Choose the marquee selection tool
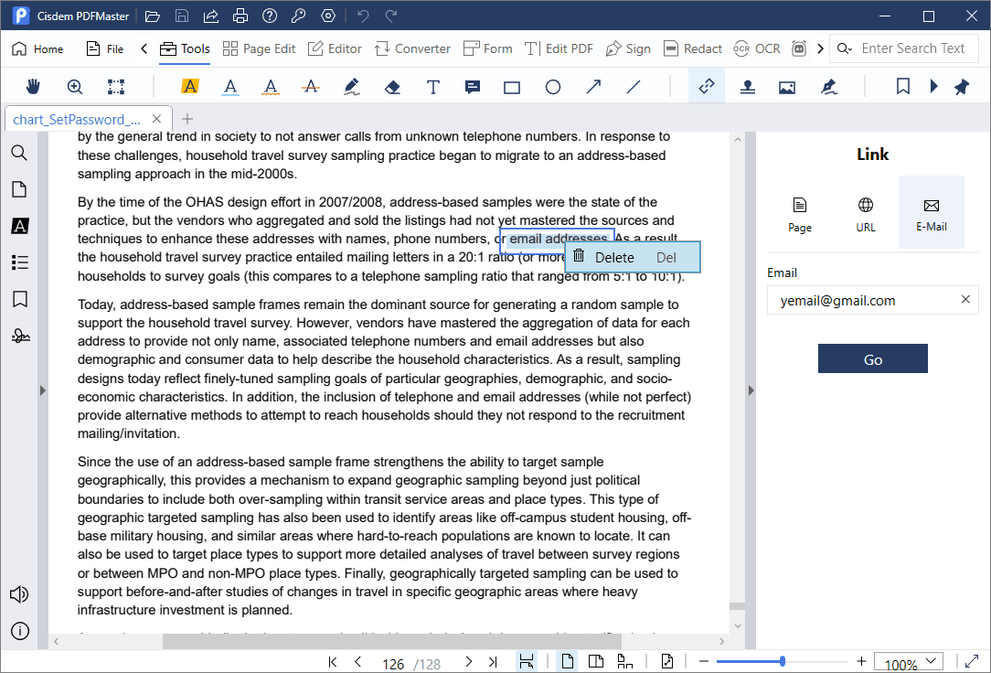Screen dimensions: 991x673 click(116, 87)
